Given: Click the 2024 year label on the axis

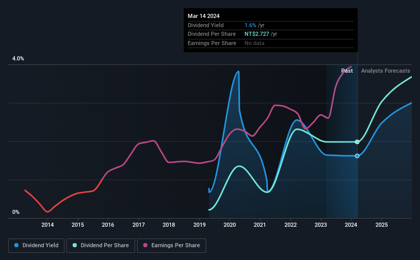Looking at the screenshot, I should [x=351, y=225].
